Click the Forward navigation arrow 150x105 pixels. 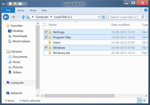tap(13, 17)
